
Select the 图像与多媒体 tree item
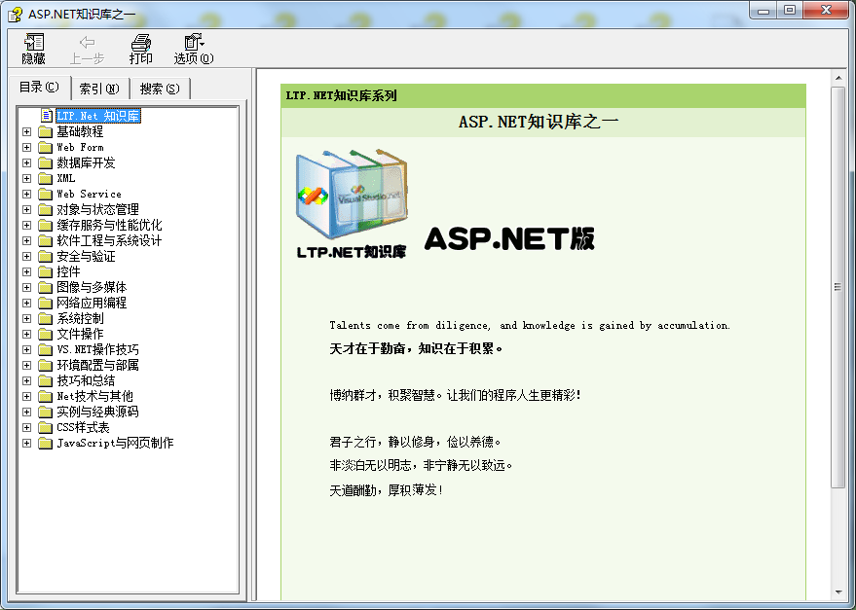coord(92,287)
